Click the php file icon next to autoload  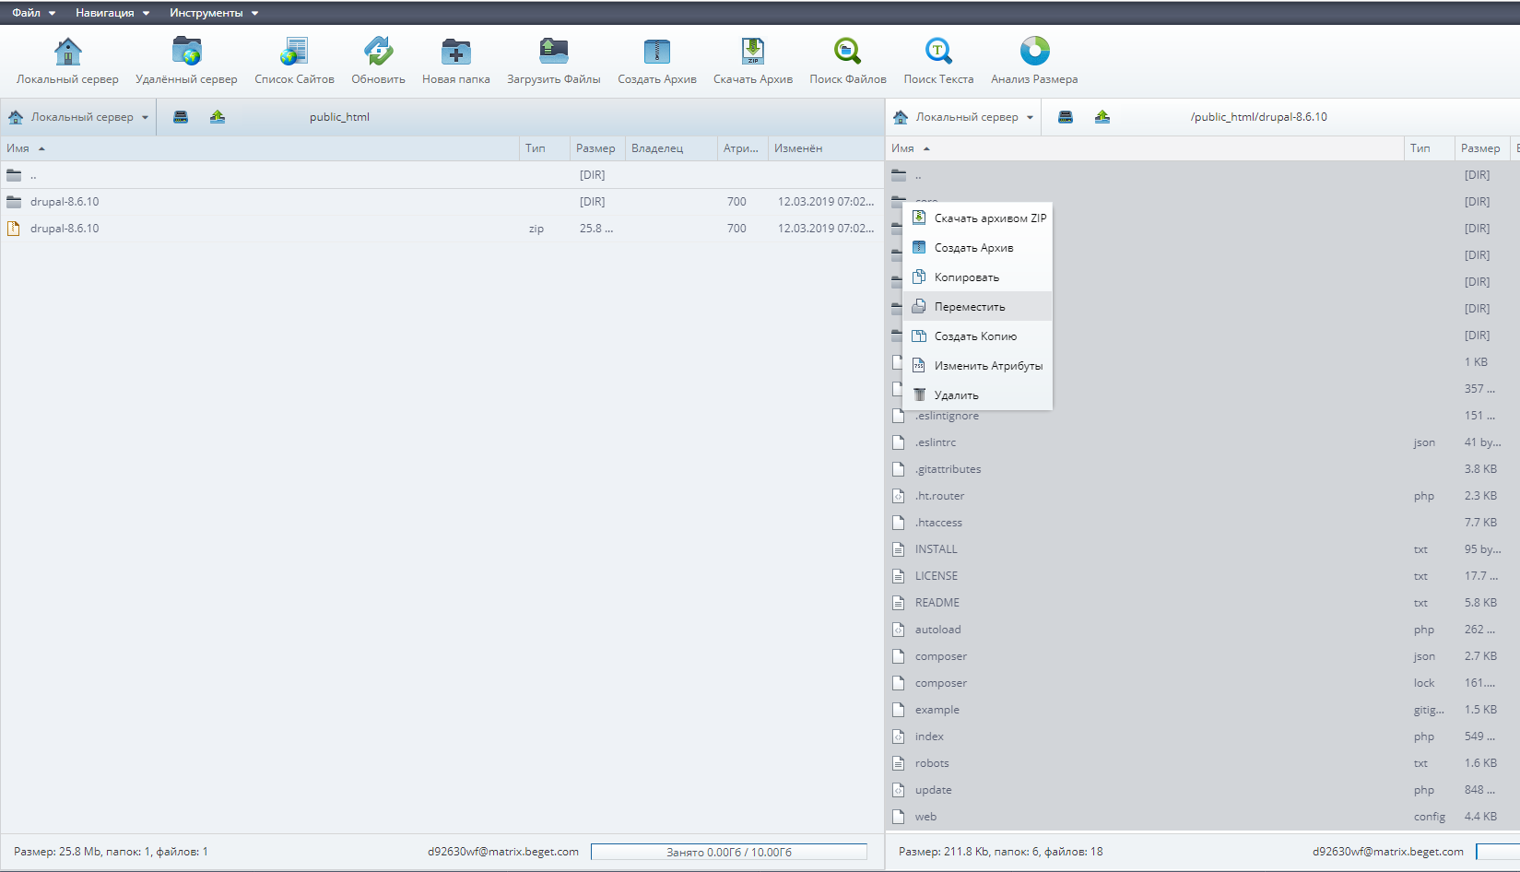(899, 630)
